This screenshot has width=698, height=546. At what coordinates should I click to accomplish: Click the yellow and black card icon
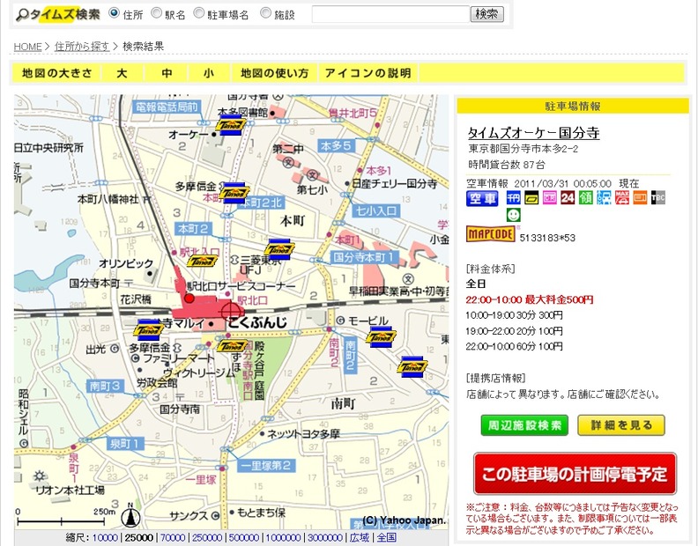[531, 197]
